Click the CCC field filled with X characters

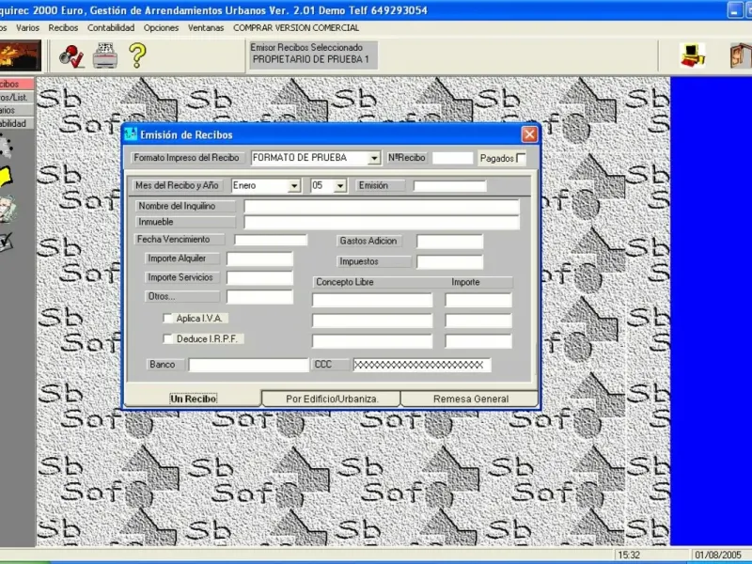[x=422, y=365]
